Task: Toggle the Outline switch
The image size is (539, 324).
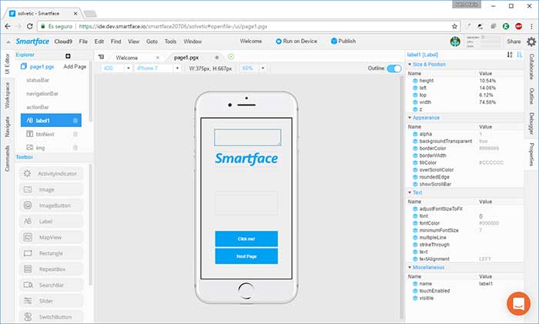Action: 394,68
